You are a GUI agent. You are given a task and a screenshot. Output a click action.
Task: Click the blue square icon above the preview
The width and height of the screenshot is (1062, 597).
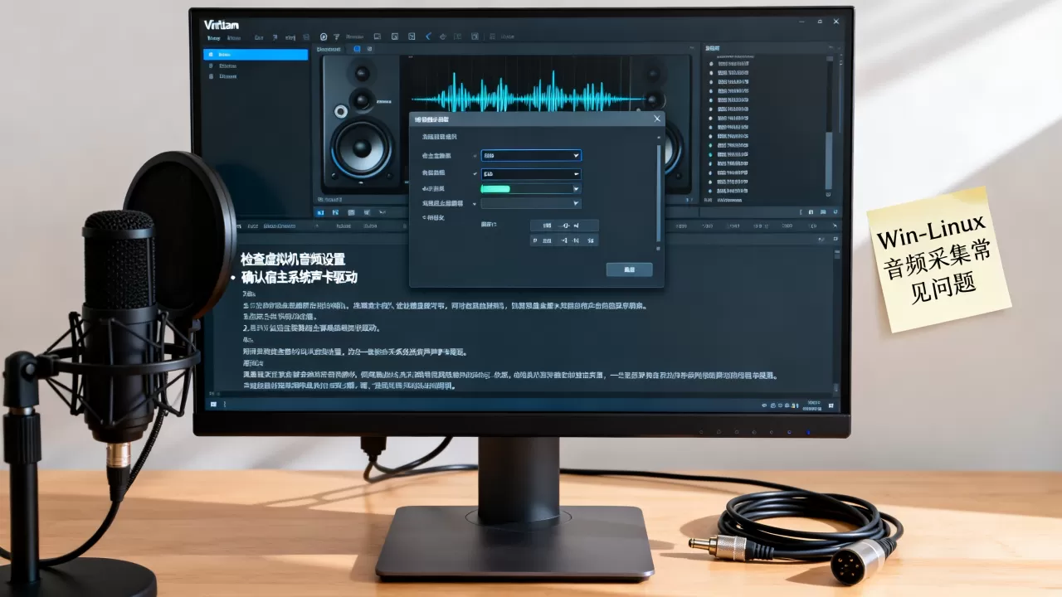pyautogui.click(x=357, y=49)
